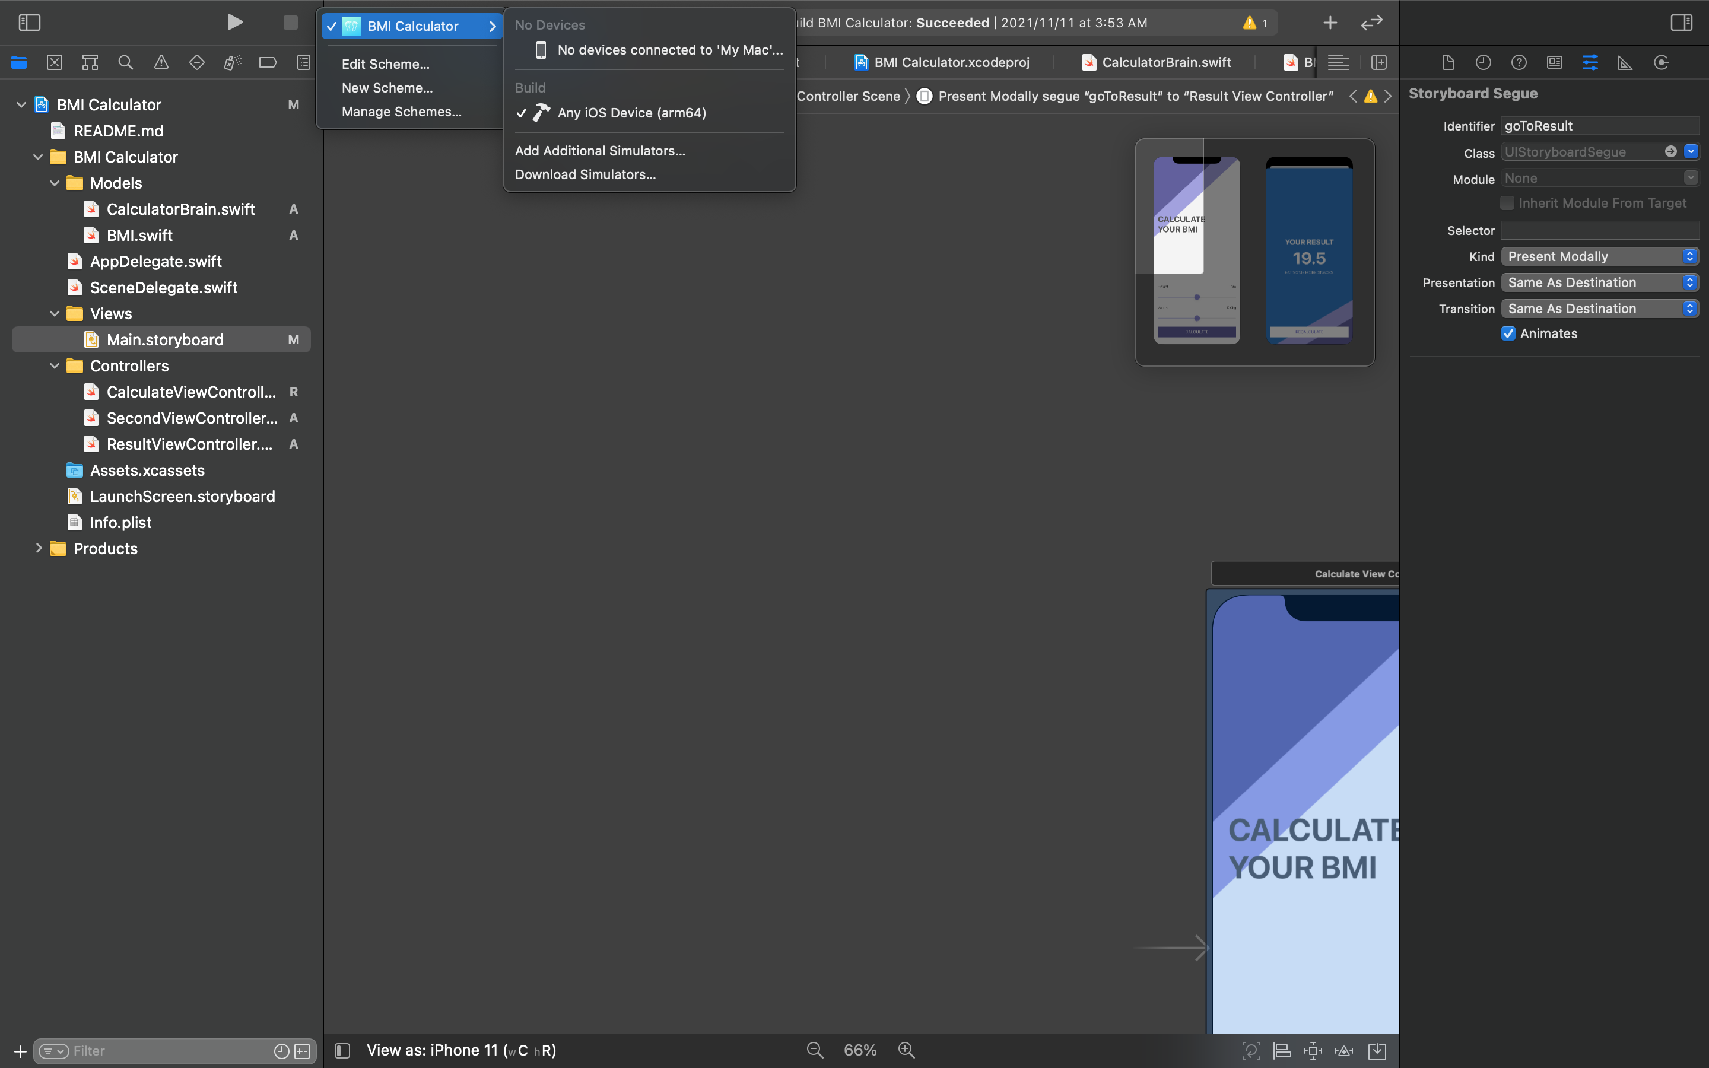Uncheck the Animates checkbox
Screen dimensions: 1709x1068
1508,333
